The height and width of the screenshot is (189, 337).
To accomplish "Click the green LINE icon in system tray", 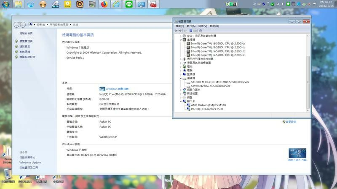I will tap(288, 4).
